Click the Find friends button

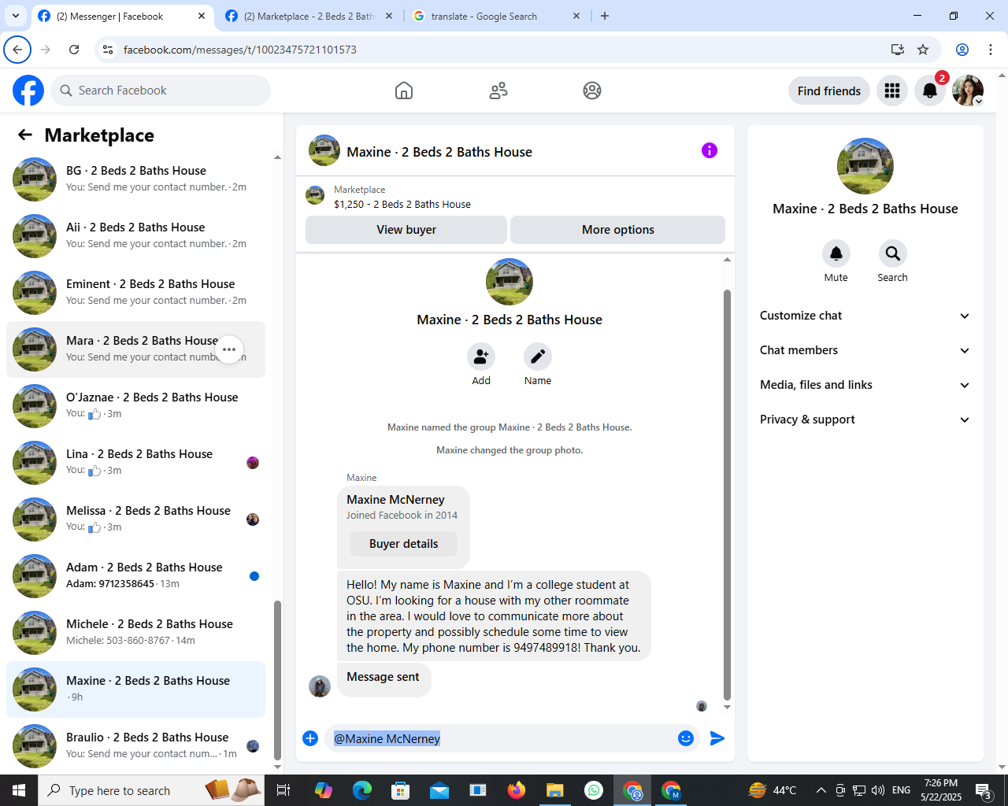829,91
